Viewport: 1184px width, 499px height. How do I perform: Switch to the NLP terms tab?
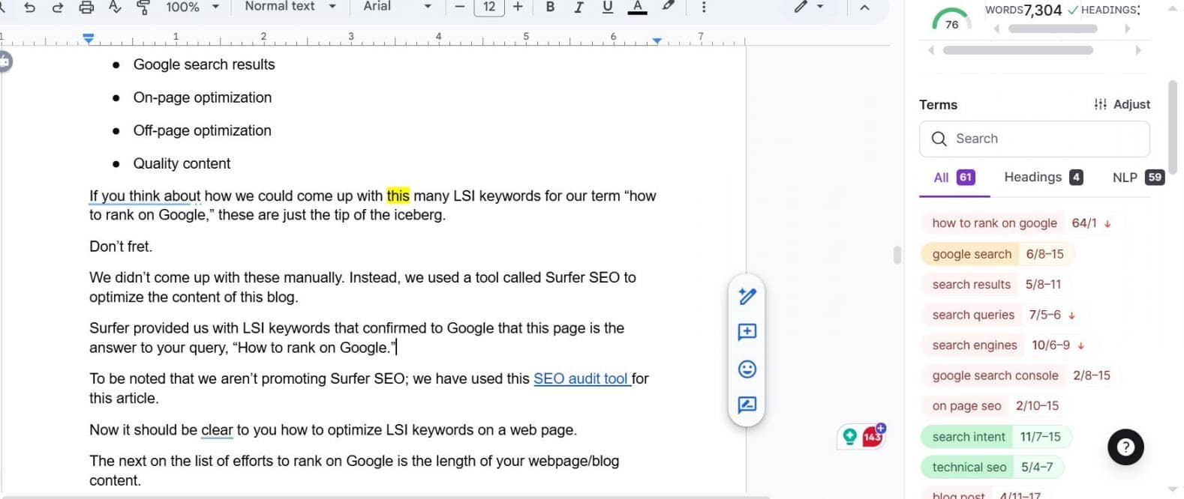click(1137, 178)
